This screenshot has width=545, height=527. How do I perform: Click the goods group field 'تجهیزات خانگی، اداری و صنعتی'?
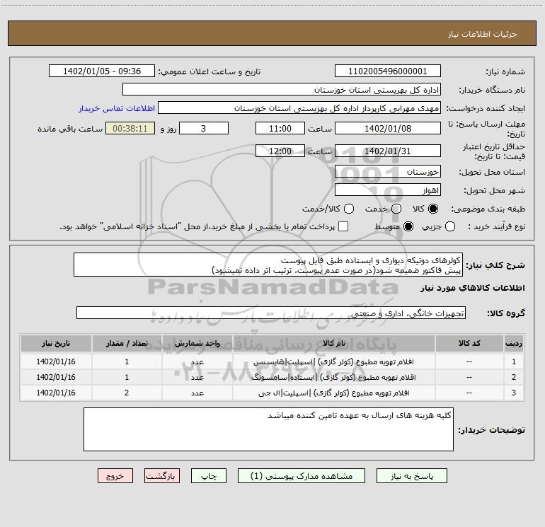(x=271, y=313)
